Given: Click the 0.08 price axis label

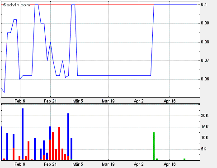Looking at the screenshot, I should 205,42.
